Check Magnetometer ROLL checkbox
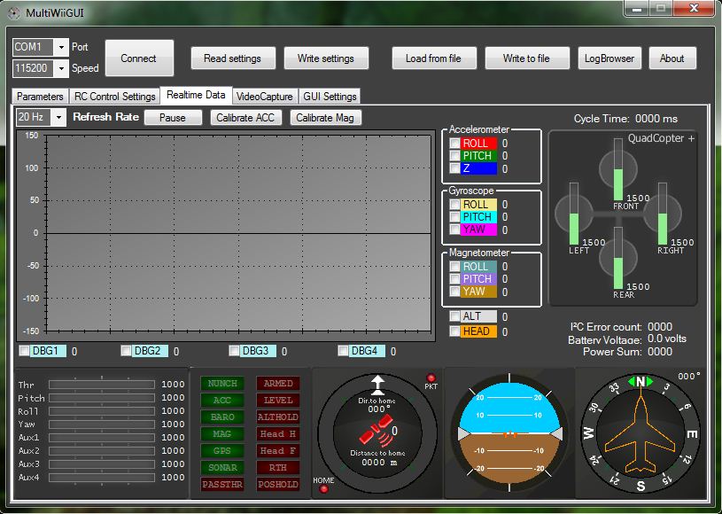The image size is (722, 514). (x=454, y=266)
